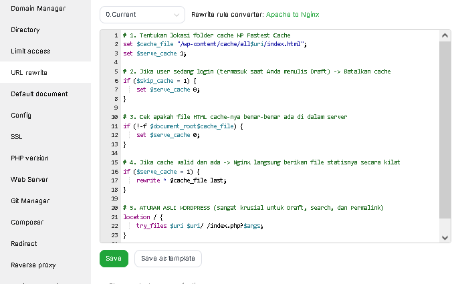
Task: Click the line 'set $serve_cache 1;'
Action: (x=154, y=53)
